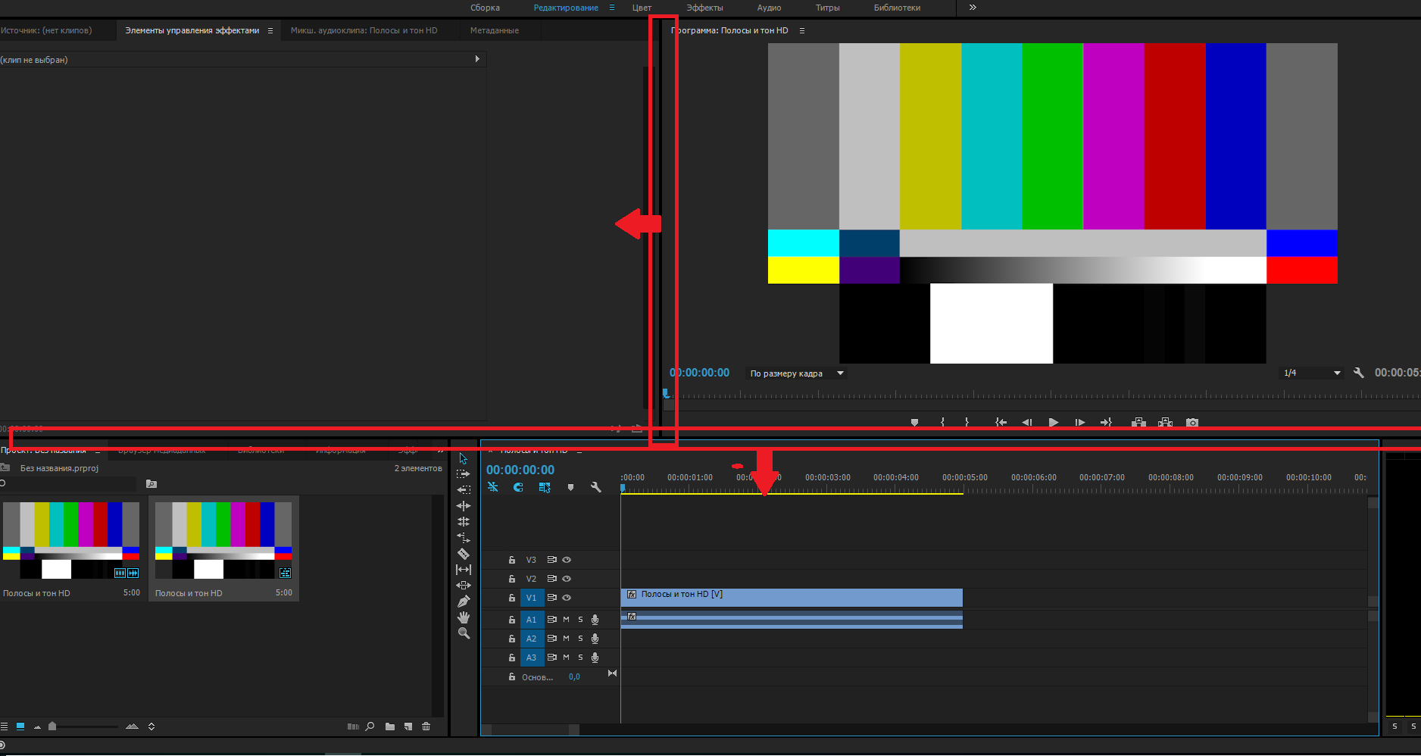
Task: Open the workspace overflow chevron menu
Action: click(x=973, y=8)
